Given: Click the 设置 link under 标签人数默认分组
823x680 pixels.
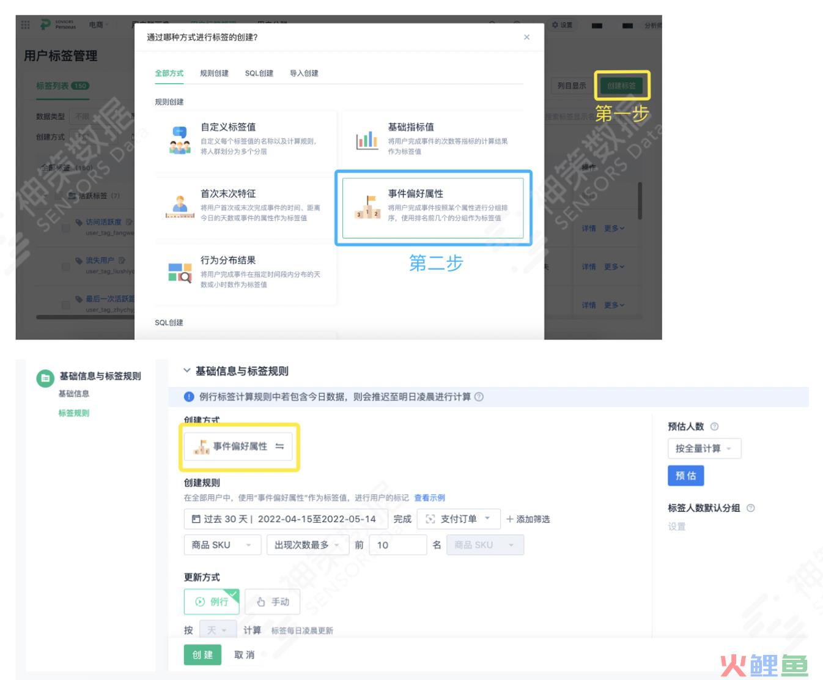Looking at the screenshot, I should pos(677,527).
